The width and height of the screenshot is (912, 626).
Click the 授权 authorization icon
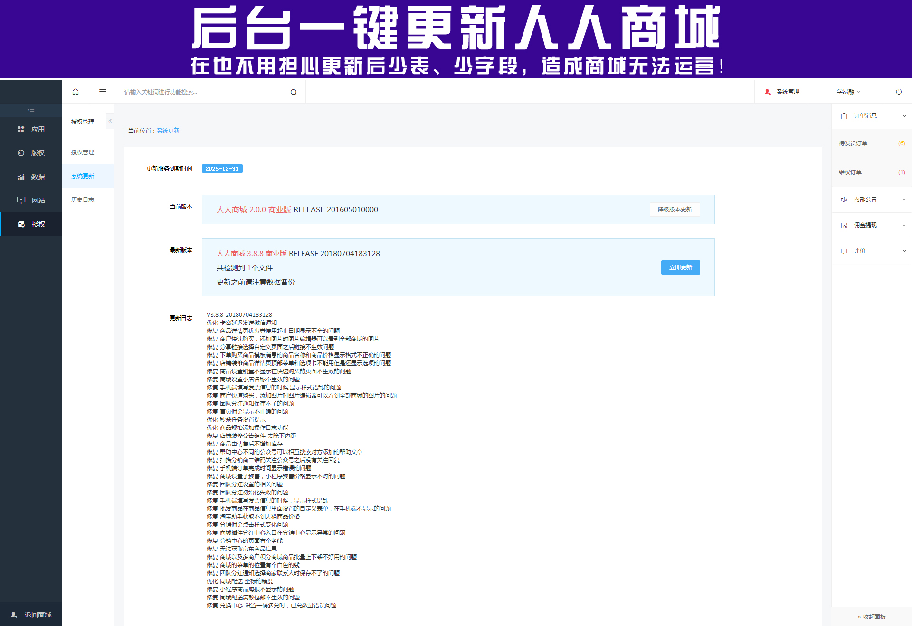pos(21,224)
